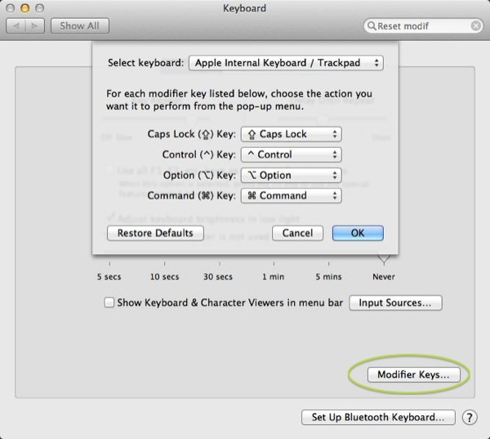Screen dimensions: 490x439
Task: Click the Command (⌘) Key label
Action: click(192, 195)
